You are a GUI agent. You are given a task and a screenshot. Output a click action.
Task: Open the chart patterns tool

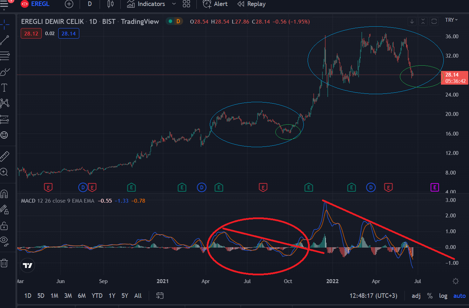coord(5,103)
